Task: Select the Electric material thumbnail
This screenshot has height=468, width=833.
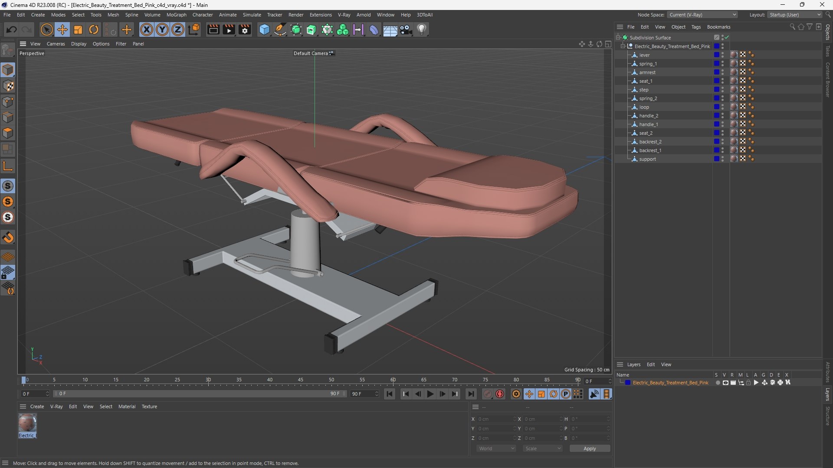Action: coord(27,422)
